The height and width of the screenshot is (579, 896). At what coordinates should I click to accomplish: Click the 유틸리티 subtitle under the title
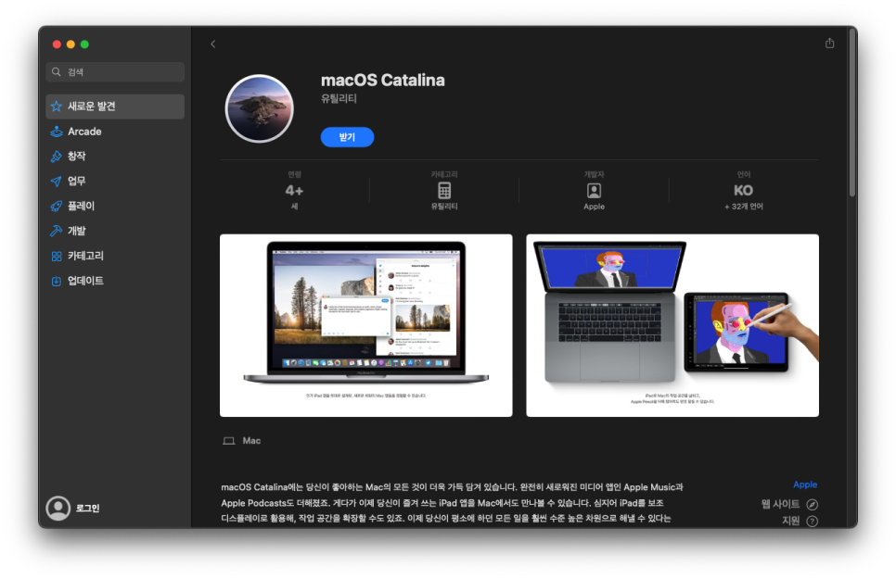(339, 99)
